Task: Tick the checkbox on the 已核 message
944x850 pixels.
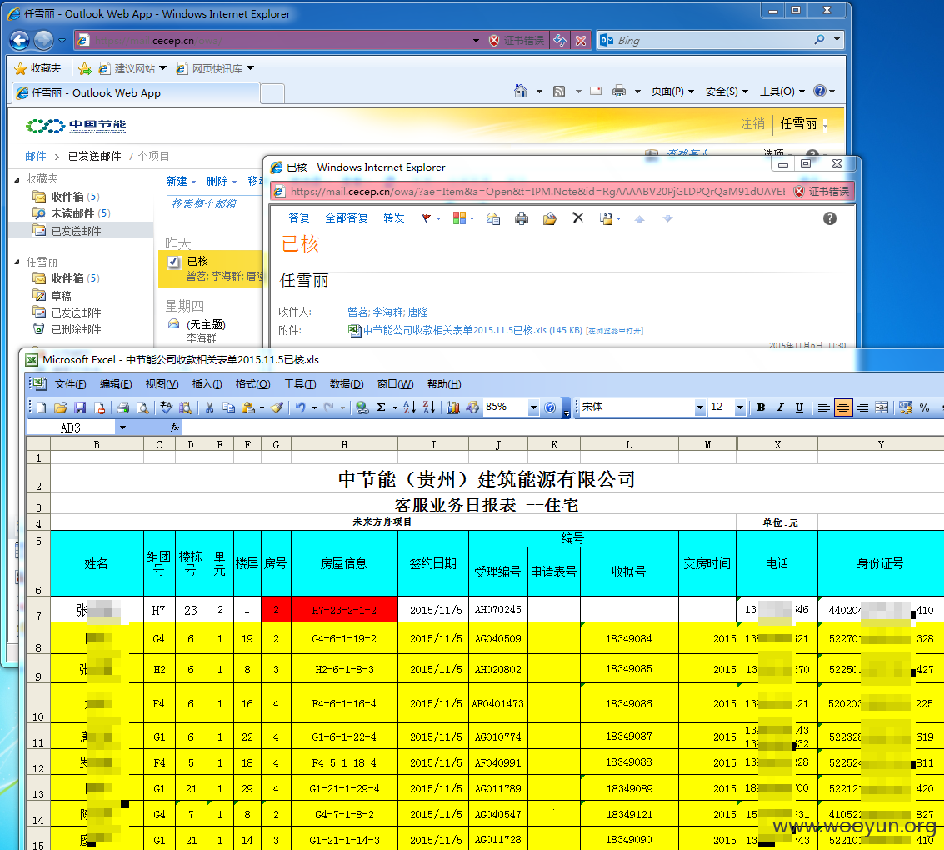Action: coord(175,262)
